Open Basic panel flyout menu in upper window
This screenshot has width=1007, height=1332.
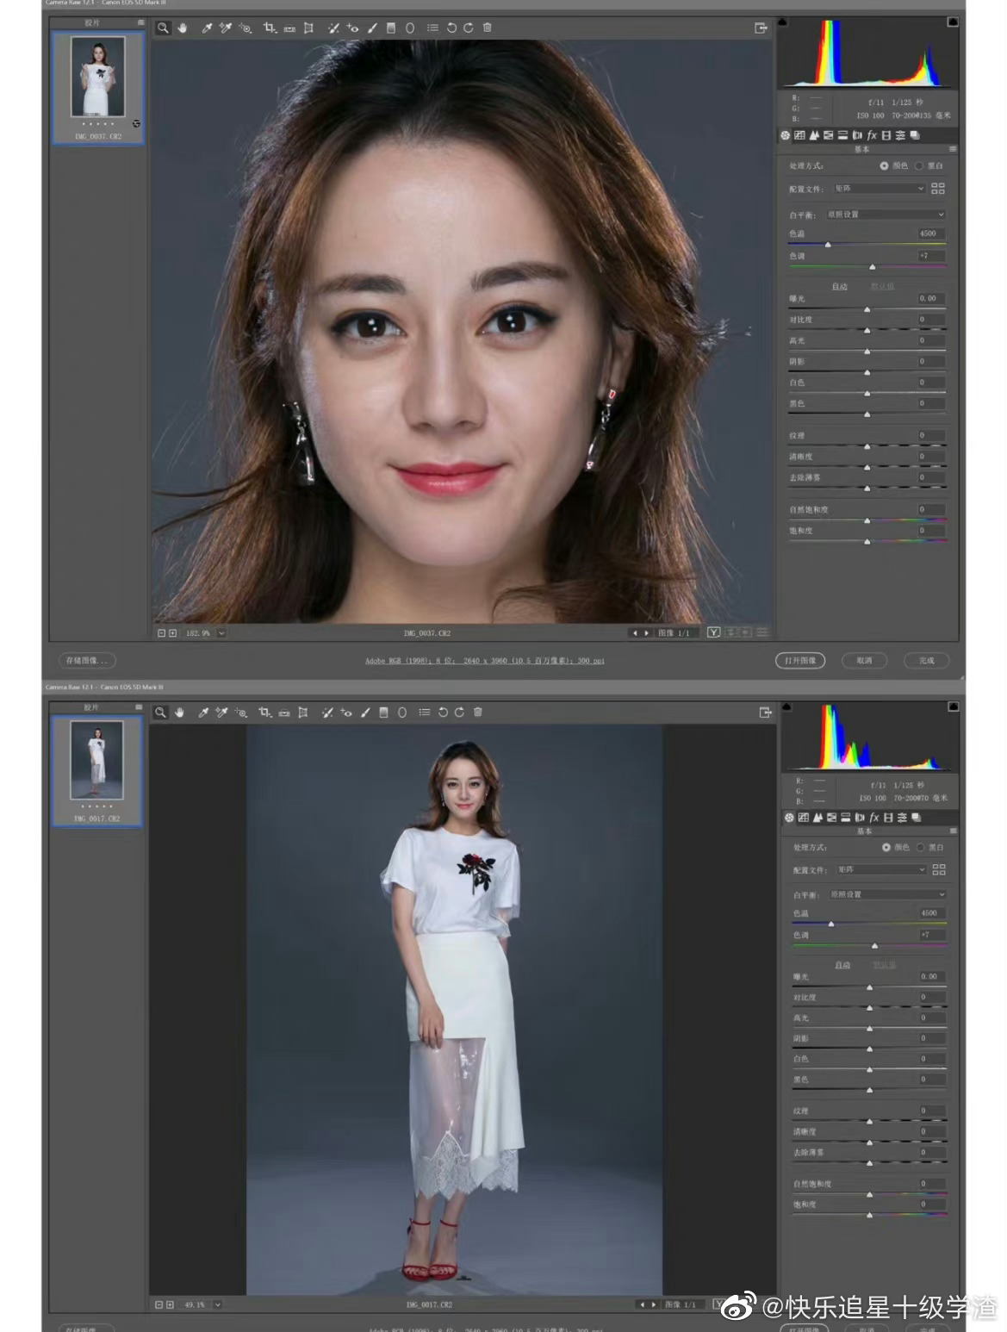953,149
